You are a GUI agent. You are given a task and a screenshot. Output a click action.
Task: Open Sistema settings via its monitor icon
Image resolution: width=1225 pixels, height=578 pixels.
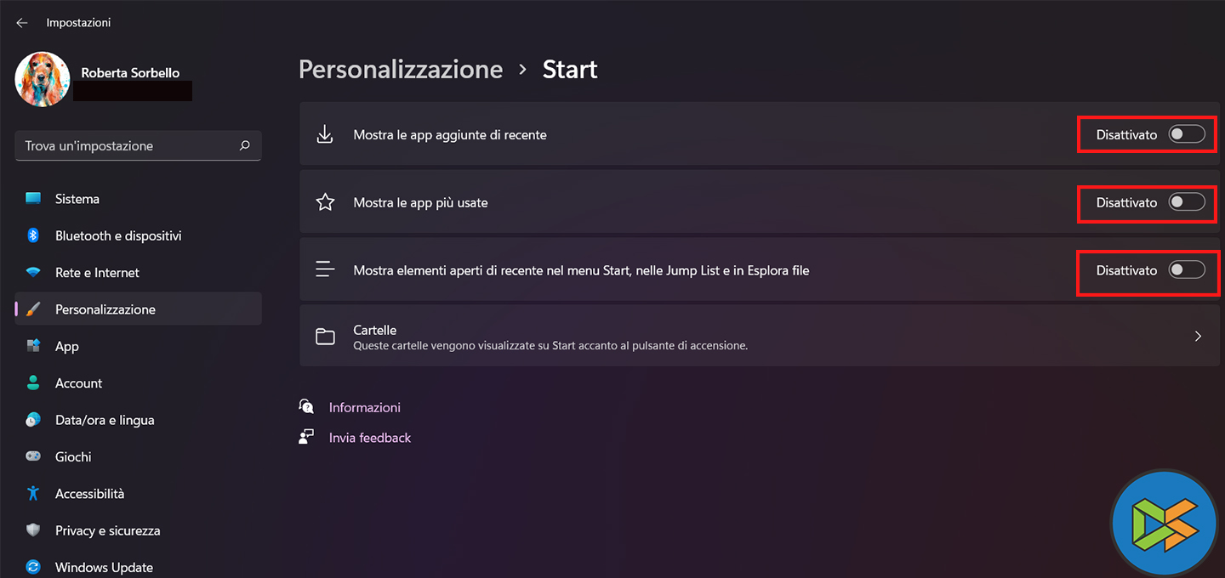tap(33, 199)
